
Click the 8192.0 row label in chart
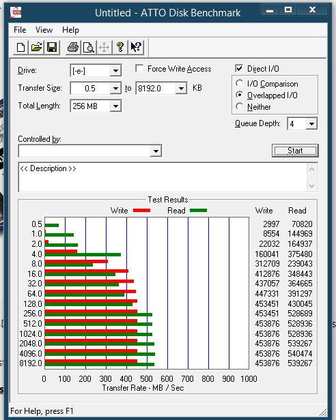[31, 363]
